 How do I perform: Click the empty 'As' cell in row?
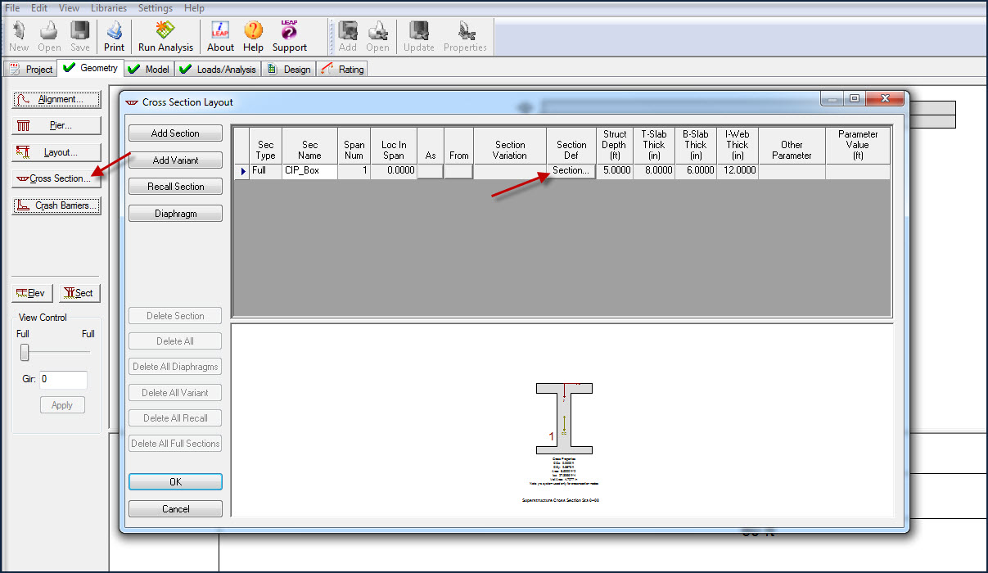(x=431, y=172)
